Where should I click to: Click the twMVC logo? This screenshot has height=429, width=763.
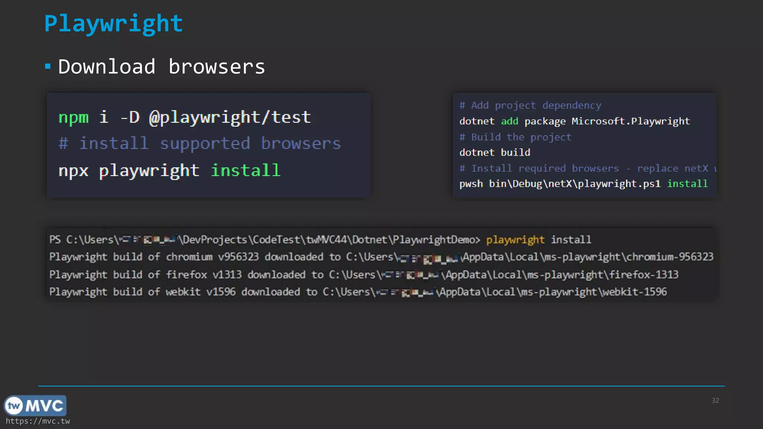(35, 406)
